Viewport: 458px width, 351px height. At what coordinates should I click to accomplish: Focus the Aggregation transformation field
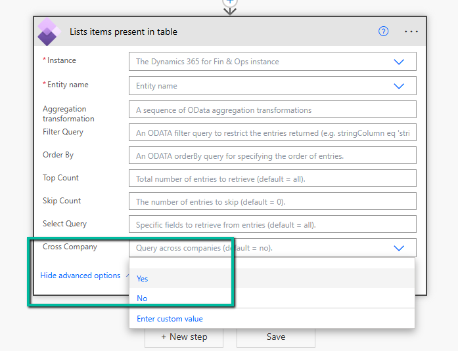[x=273, y=110]
